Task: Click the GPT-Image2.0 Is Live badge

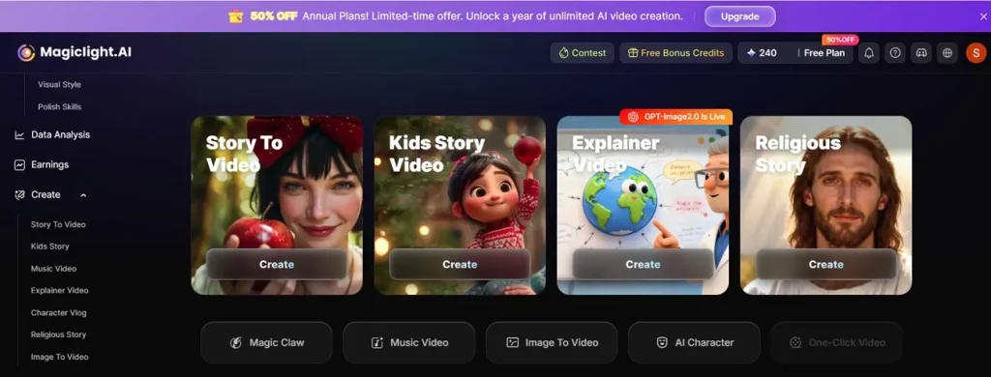Action: (x=676, y=116)
